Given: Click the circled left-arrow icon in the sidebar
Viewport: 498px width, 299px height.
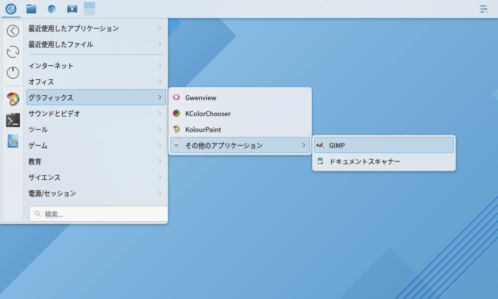Looking at the screenshot, I should coord(13,31).
